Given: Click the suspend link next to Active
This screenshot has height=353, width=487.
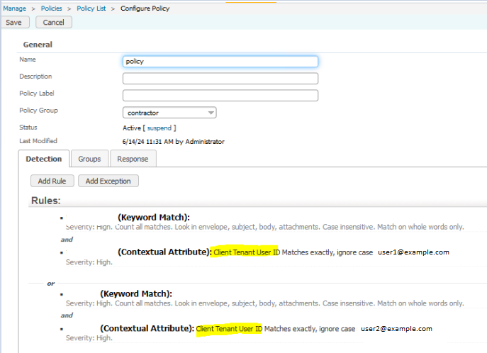Looking at the screenshot, I should (x=158, y=128).
